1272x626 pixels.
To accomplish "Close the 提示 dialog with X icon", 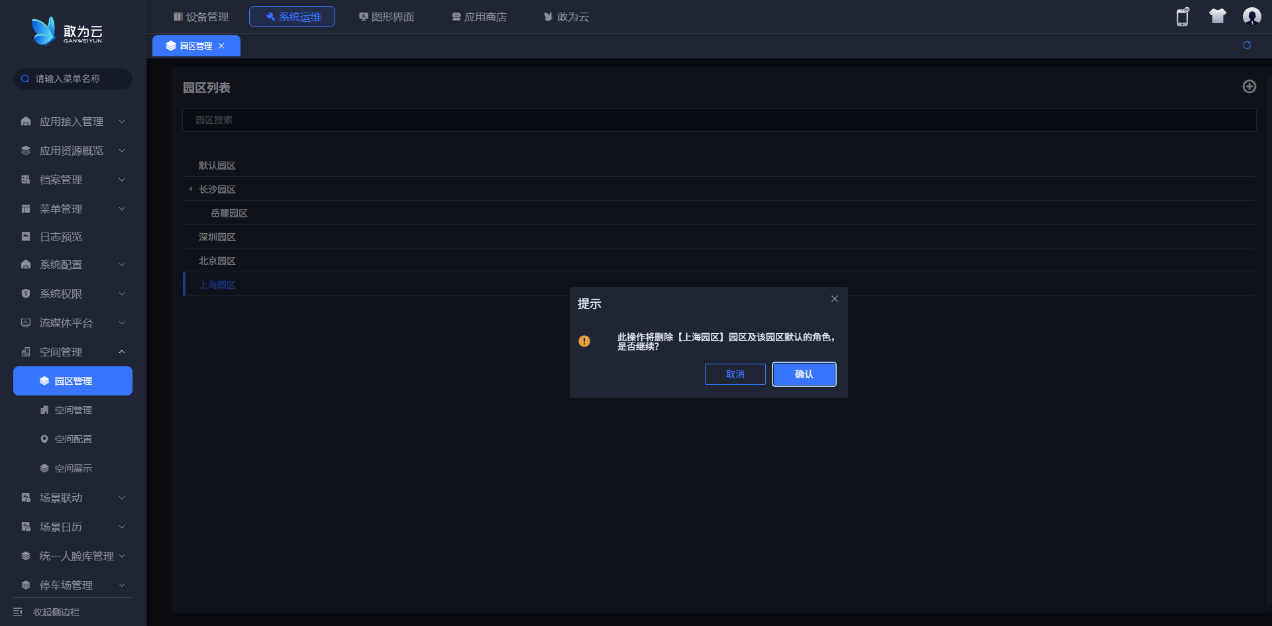I will click(x=834, y=299).
